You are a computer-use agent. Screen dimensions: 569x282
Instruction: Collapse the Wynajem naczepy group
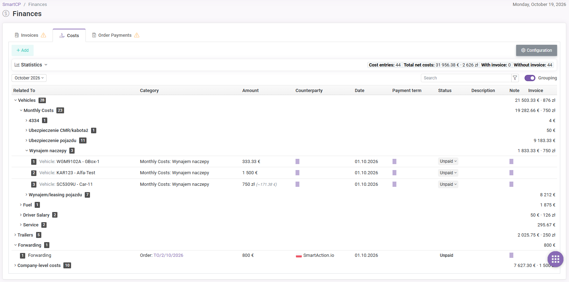pos(27,151)
